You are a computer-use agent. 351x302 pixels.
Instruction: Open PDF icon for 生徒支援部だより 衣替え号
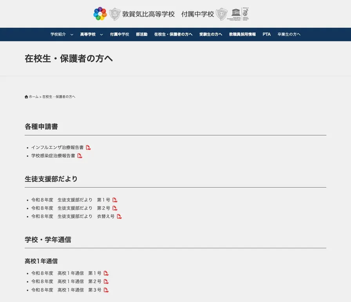(119, 216)
